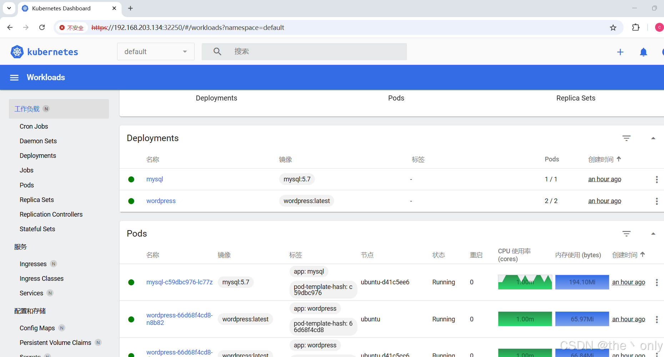The height and width of the screenshot is (357, 664).
Task: Open Stateful Sets in the sidebar
Action: point(37,229)
